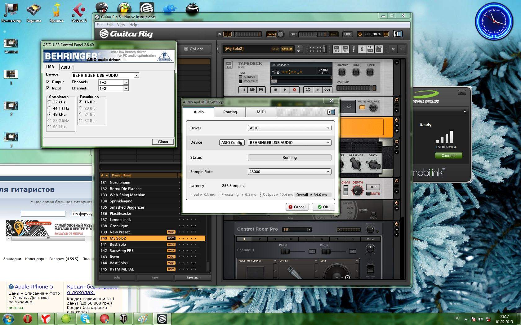Switch to the Routing tab
This screenshot has width=521, height=325.
[230, 112]
